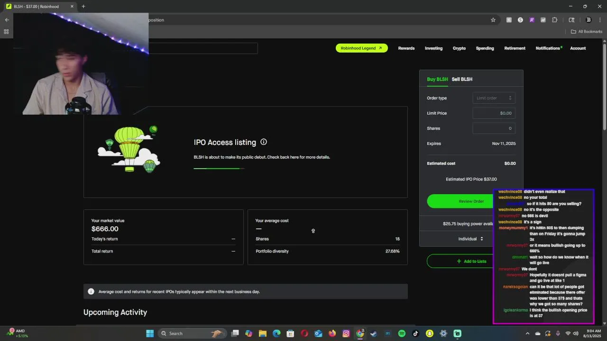Go to the Investing page
Image resolution: width=607 pixels, height=341 pixels.
pos(433,48)
